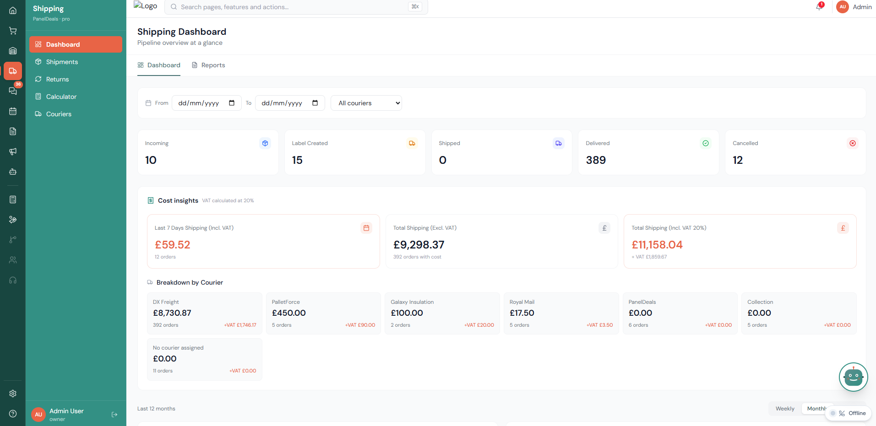
Task: Click the Galaxy Insulation courier card
Action: pos(442,313)
